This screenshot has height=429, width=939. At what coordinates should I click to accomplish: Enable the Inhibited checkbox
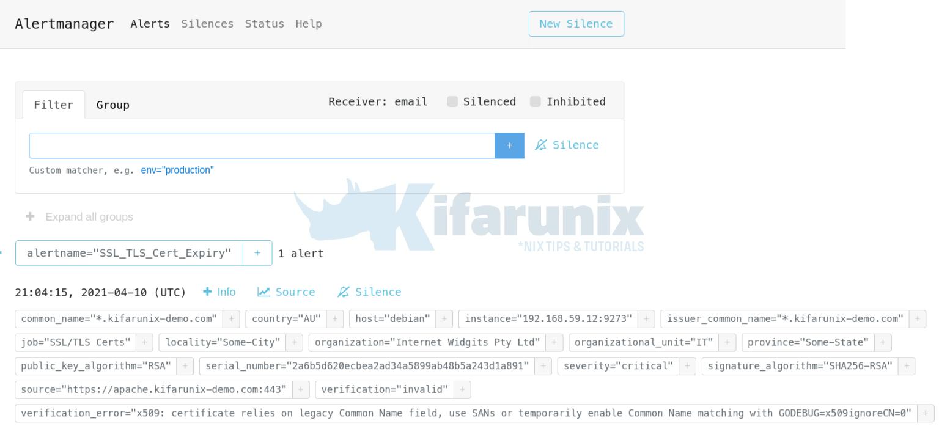tap(536, 101)
